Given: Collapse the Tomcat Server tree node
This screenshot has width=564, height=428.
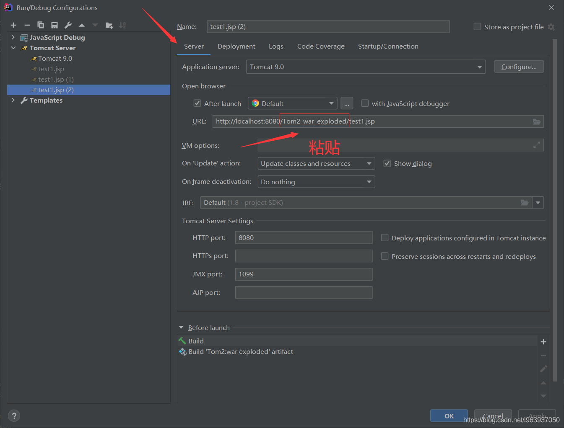Looking at the screenshot, I should tap(13, 48).
